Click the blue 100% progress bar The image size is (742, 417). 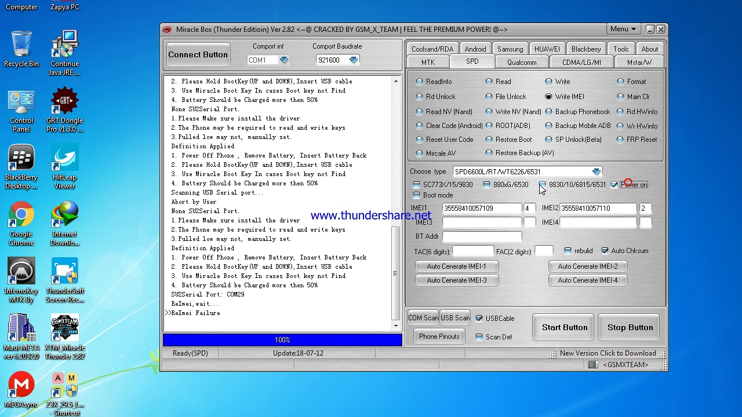click(x=282, y=340)
